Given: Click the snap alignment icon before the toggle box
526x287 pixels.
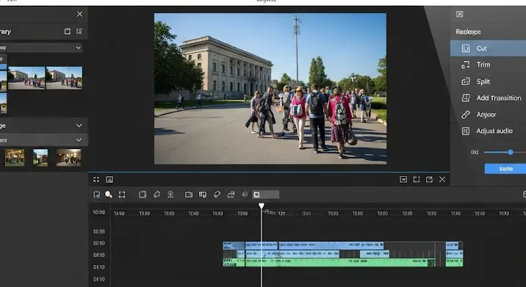Looking at the screenshot, I should [x=245, y=195].
